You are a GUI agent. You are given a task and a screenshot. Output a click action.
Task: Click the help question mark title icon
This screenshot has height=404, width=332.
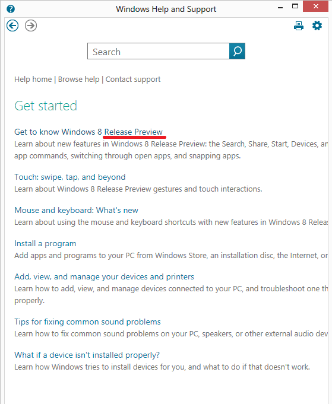11,9
